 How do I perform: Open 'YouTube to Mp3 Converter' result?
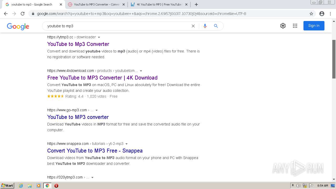coord(78,44)
